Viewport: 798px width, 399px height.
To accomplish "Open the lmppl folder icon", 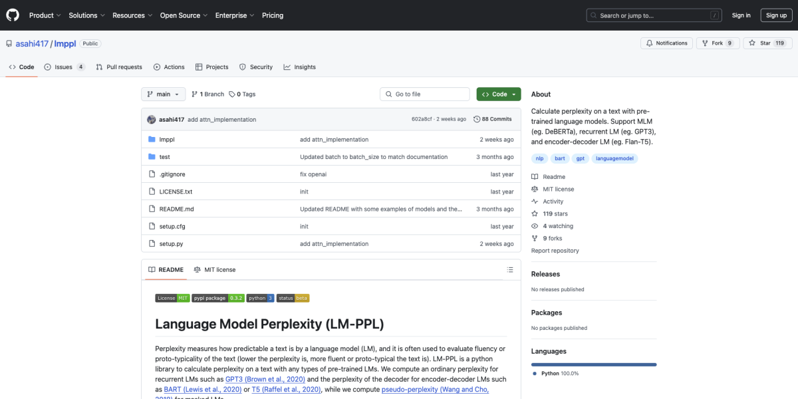I will [x=150, y=139].
